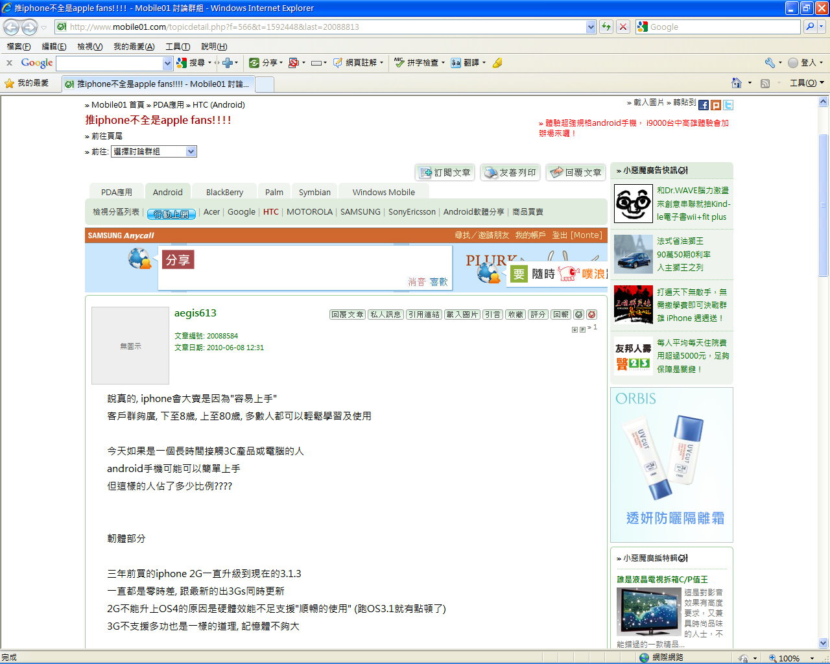The image size is (830, 664).
Task: Click the security icon in the status bar
Action: 743,658
